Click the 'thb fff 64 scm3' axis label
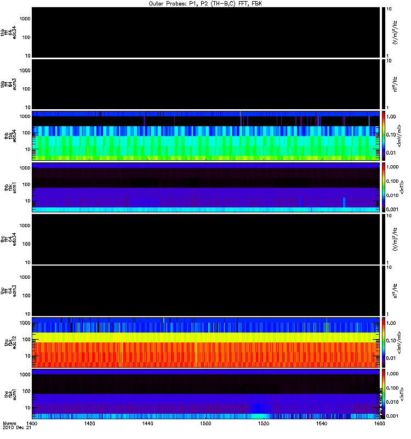411x439 pixels. [x=8, y=85]
